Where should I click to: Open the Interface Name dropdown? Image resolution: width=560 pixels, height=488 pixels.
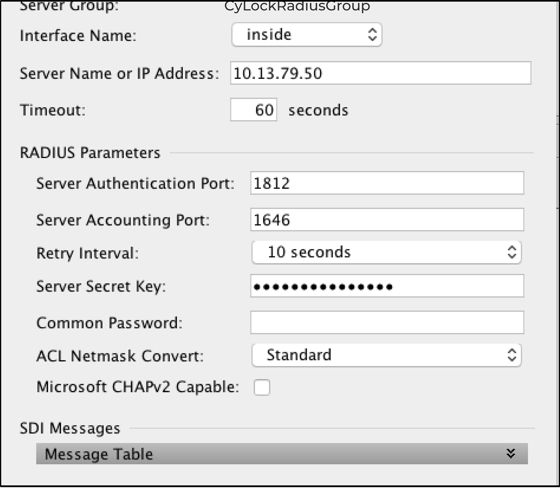(306, 35)
